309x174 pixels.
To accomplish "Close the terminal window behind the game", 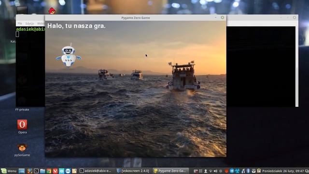I will [295, 17].
